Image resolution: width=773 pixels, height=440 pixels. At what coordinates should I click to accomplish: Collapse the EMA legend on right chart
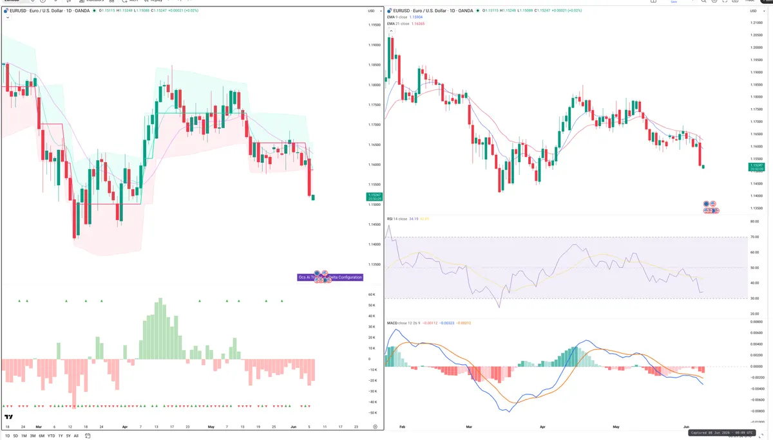click(390, 30)
